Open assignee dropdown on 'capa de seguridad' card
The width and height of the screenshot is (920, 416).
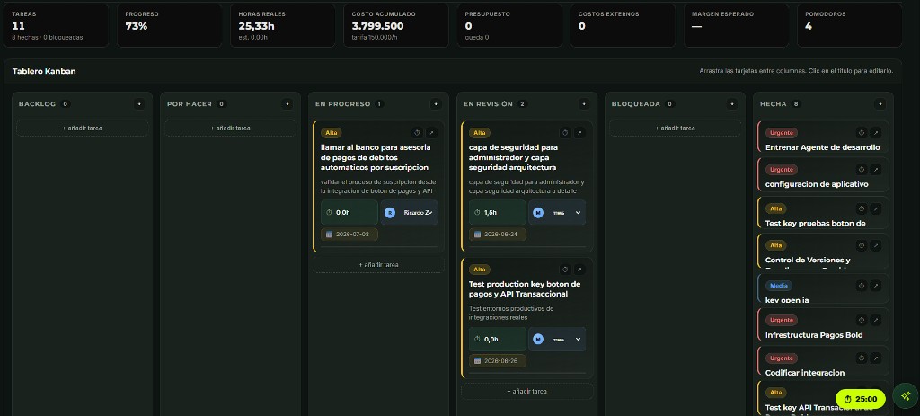pos(557,212)
